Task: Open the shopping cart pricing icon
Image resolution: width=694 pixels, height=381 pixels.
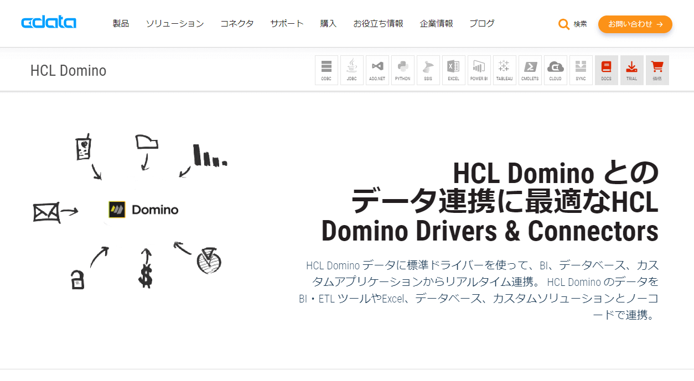Action: [x=657, y=70]
